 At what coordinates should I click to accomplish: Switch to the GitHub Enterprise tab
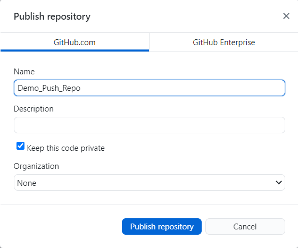coord(223,42)
